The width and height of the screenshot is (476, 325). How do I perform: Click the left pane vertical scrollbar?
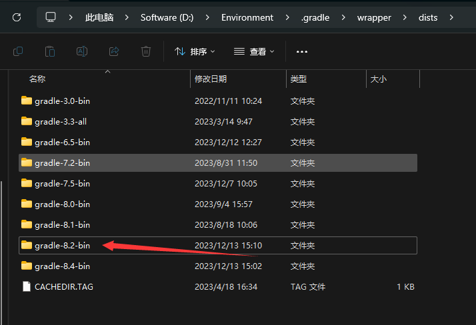click(x=1, y=253)
